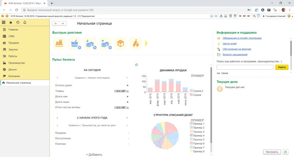This screenshot has width=294, height=157.
Task: Open the Работы section
Action: (x=25, y=56)
